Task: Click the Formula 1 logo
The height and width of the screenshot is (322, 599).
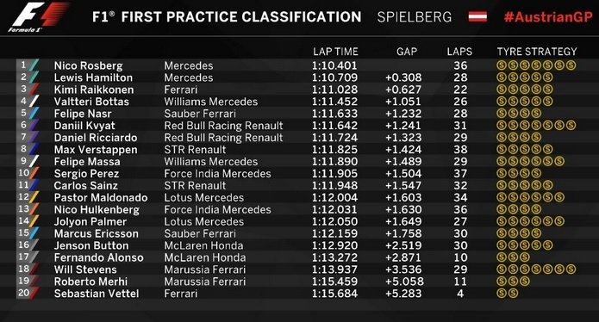Action: (x=37, y=17)
